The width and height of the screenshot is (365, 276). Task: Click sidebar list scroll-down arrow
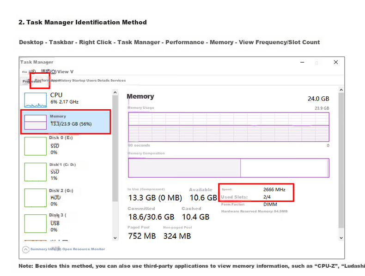(x=115, y=238)
